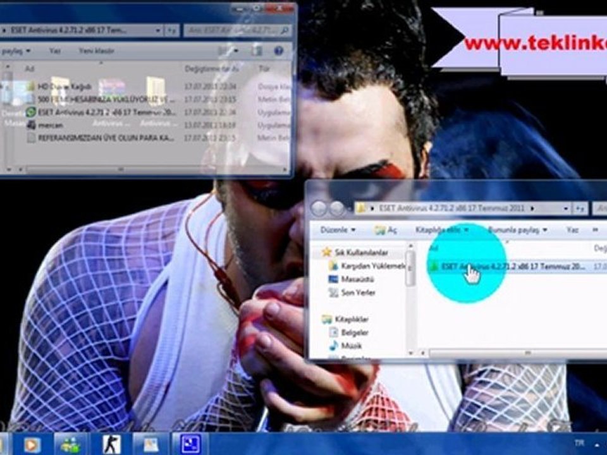Open the picture viewer taskbar icon
Screen dimensions: 607x455
(x=151, y=445)
